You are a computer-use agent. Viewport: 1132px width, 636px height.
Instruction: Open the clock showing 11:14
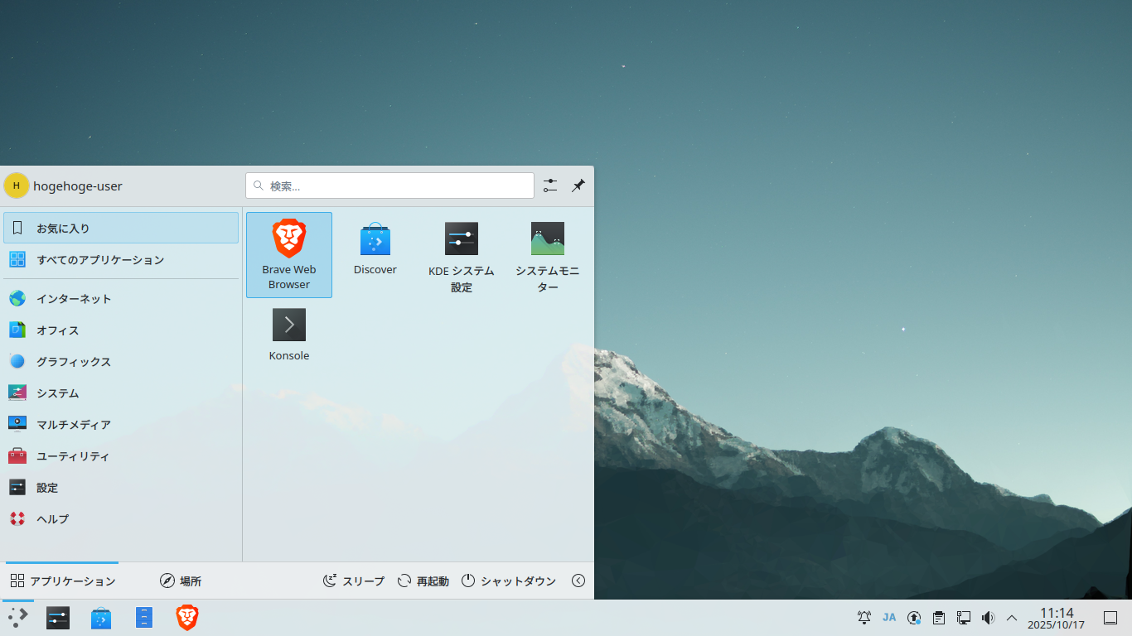point(1057,618)
